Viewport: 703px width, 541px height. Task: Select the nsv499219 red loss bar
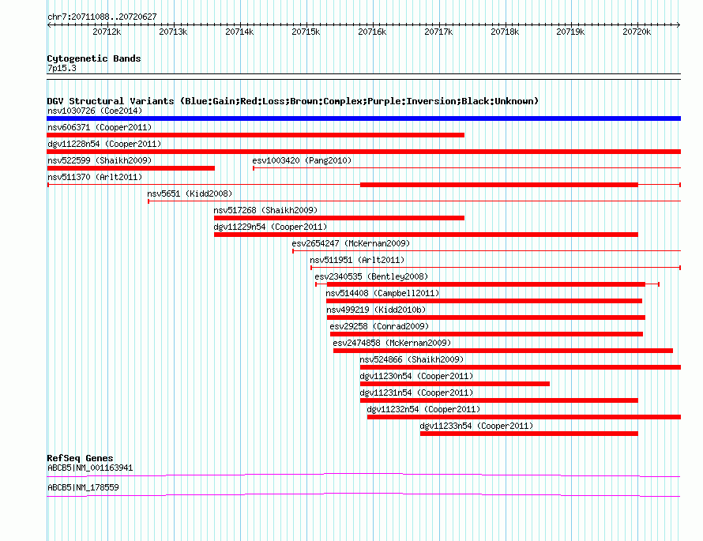486,317
